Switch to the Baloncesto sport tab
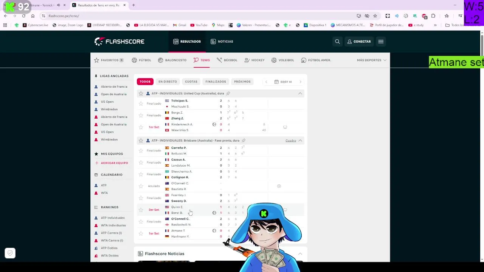 tap(172, 60)
